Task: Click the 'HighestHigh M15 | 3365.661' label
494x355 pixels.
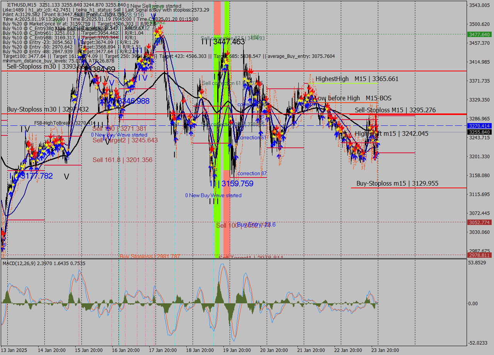Action: coord(357,79)
